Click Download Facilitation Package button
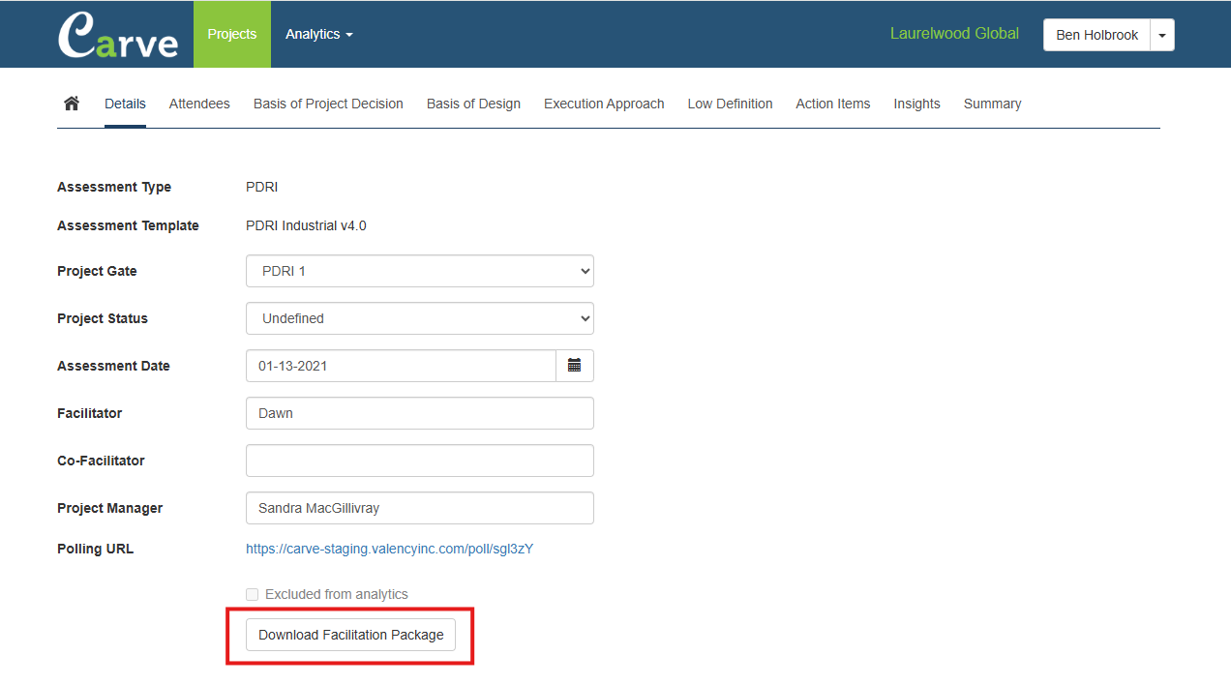Viewport: 1231px width, 685px height. pyautogui.click(x=350, y=635)
